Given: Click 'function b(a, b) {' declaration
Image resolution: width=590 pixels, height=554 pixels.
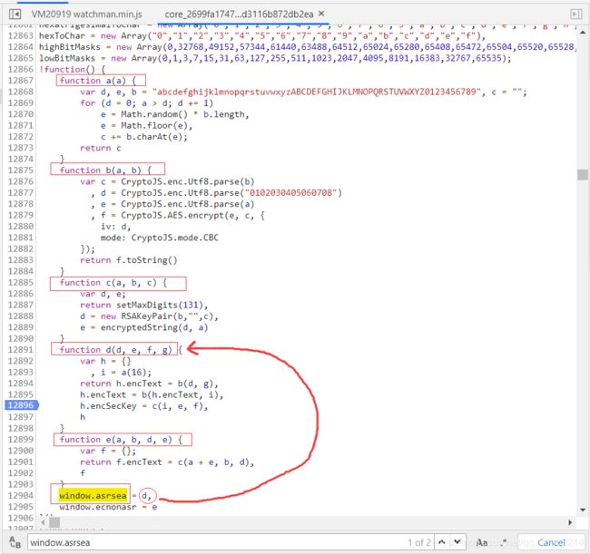Looking at the screenshot, I should click(105, 170).
